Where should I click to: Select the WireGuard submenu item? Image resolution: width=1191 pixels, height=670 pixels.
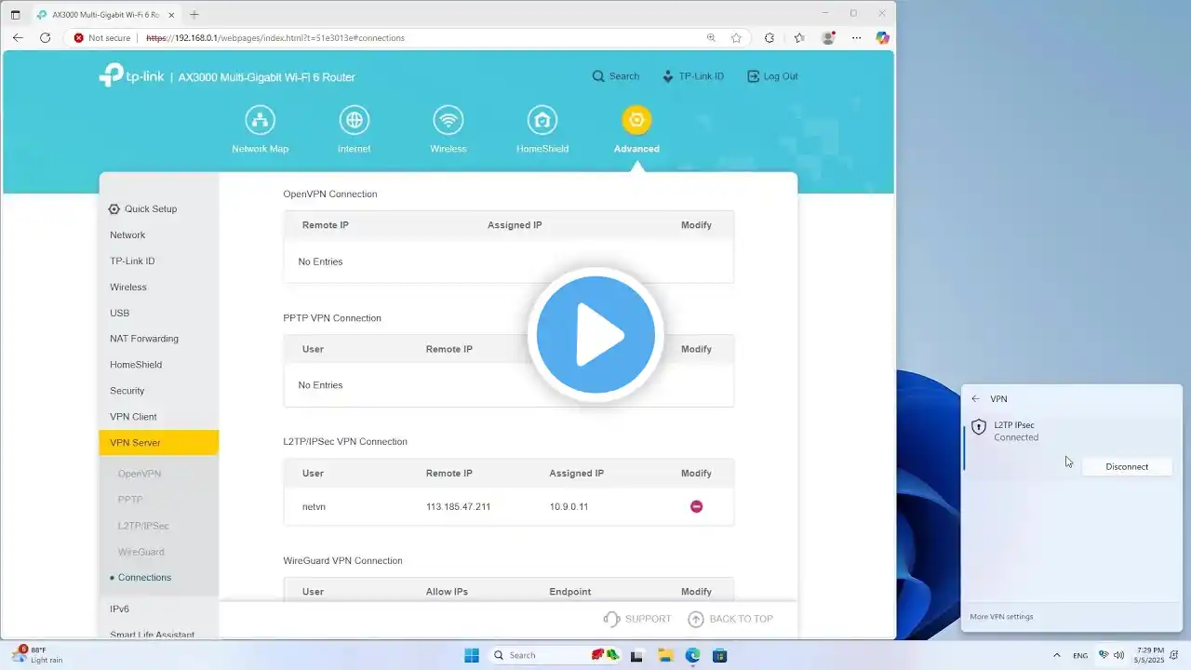coord(141,552)
